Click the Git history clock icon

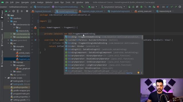180,7
